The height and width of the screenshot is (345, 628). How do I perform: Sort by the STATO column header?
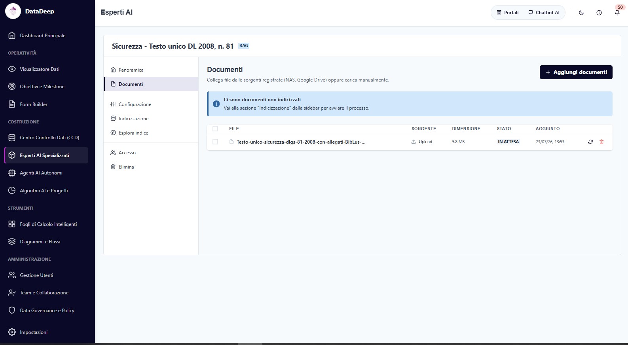coord(504,129)
